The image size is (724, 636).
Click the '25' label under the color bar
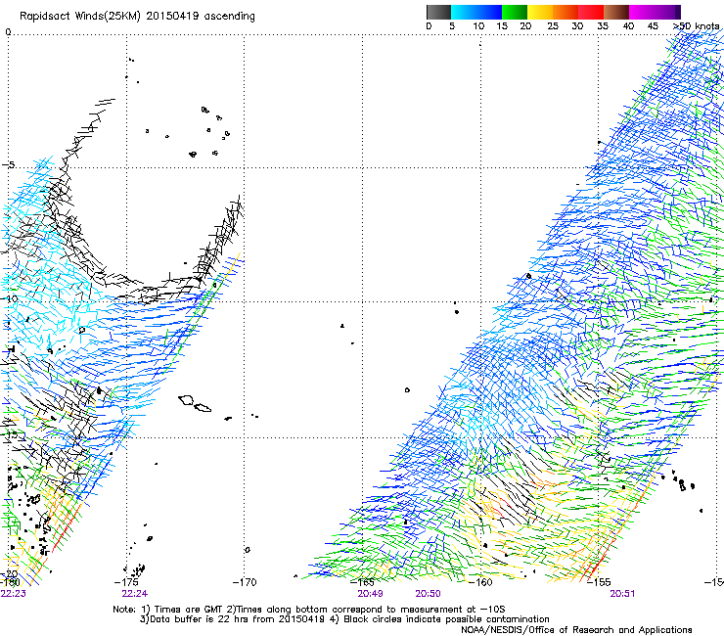point(553,26)
